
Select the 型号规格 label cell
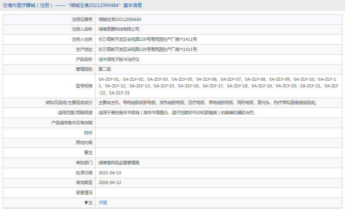point(49,86)
